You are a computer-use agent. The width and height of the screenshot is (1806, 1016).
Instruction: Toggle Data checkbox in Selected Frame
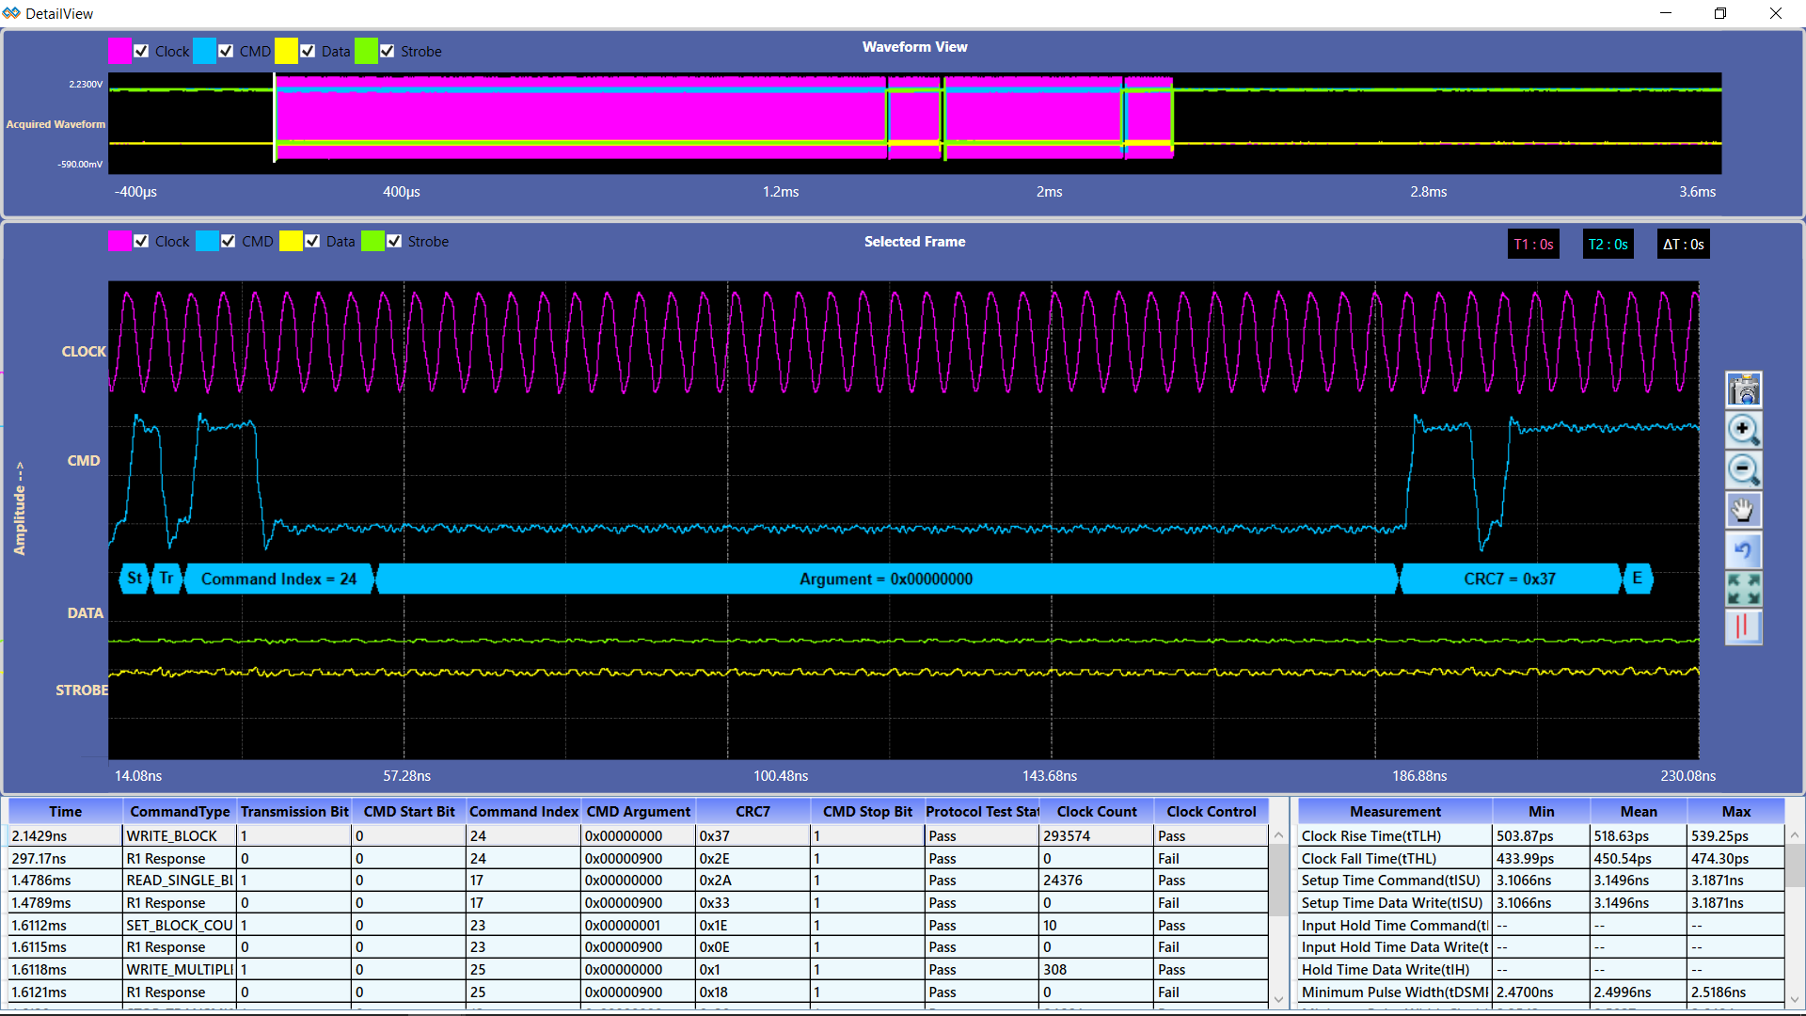click(x=312, y=241)
